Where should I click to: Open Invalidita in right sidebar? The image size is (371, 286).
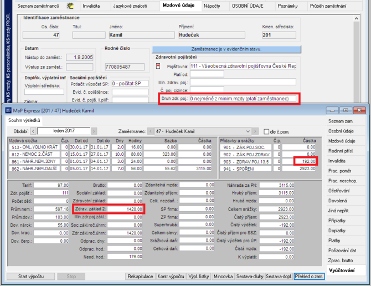coord(346,161)
